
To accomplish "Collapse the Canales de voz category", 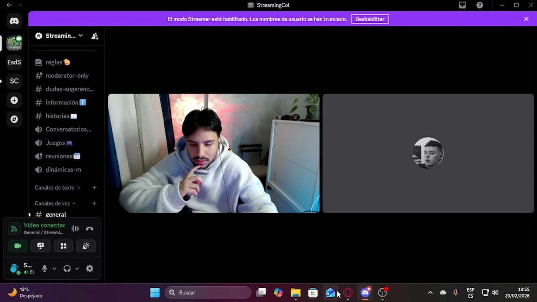I will (55, 203).
